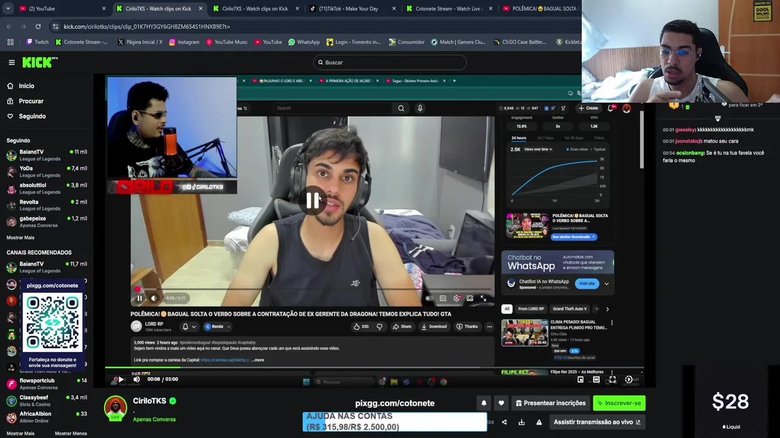Open the Instagram bookmark
The image size is (780, 438).
point(184,42)
